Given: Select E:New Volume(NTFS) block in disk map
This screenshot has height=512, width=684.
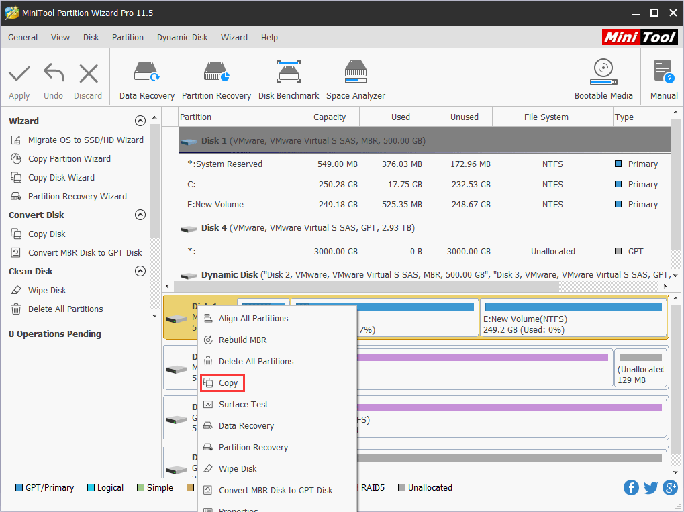Looking at the screenshot, I should (573, 317).
